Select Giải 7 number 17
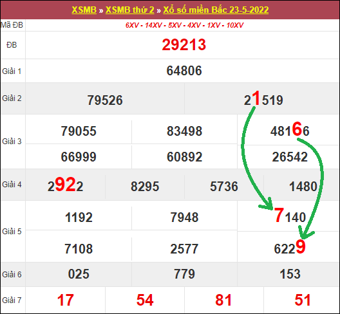The width and height of the screenshot is (340, 314). click(x=65, y=300)
